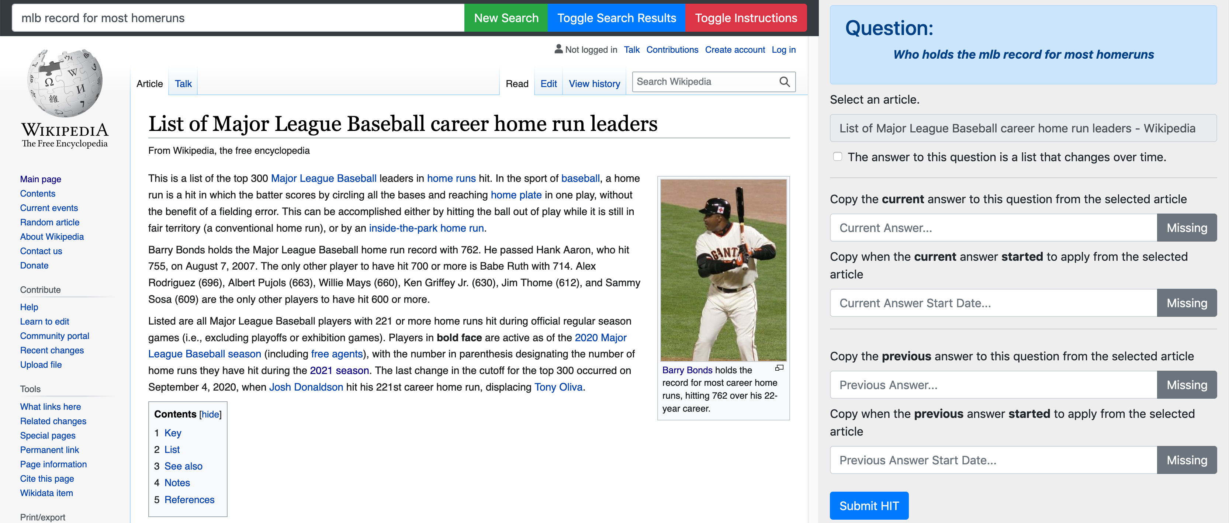Click Submit HIT button
1229x523 pixels.
pyautogui.click(x=869, y=505)
